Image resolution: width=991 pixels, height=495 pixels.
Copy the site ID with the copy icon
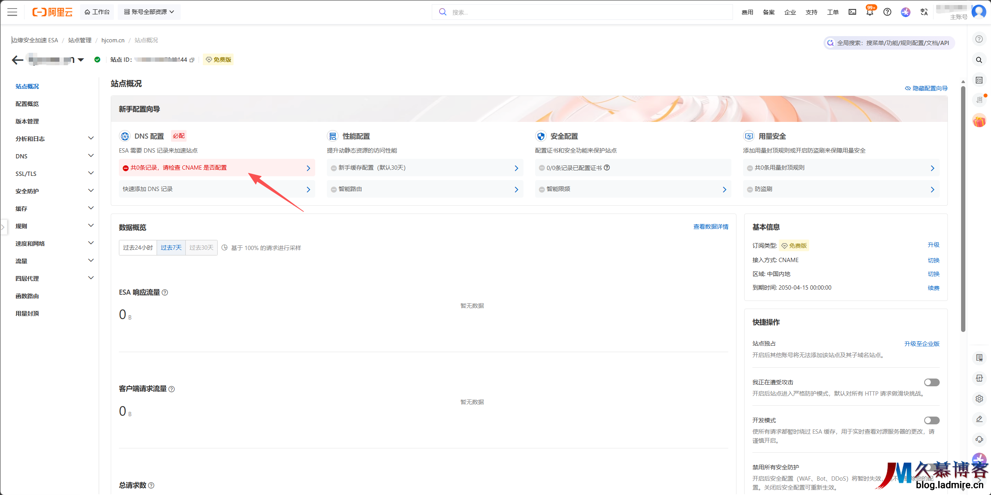click(x=192, y=60)
